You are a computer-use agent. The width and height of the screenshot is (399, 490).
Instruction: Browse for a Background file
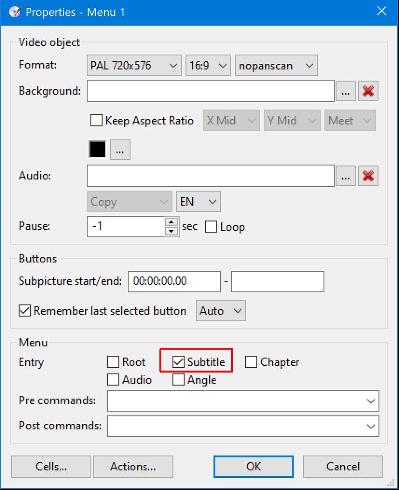click(345, 91)
